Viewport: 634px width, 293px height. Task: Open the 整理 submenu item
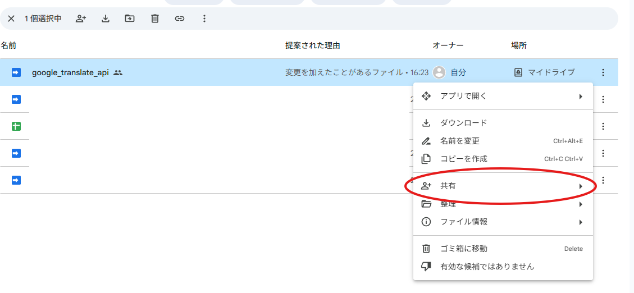pyautogui.click(x=503, y=204)
